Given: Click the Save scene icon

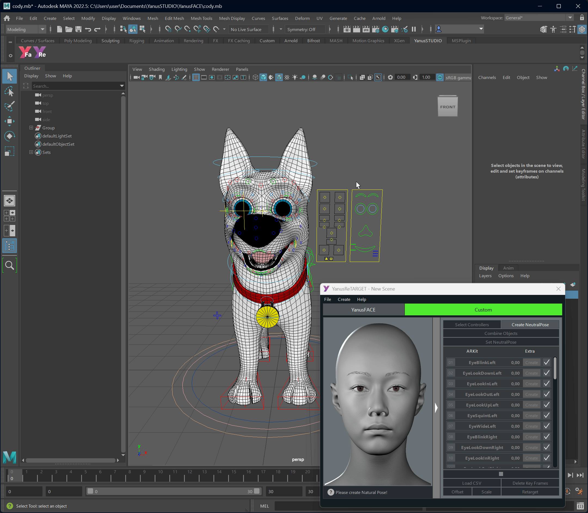Looking at the screenshot, I should [x=78, y=29].
